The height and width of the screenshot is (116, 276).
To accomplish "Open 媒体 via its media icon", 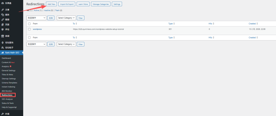I will [3, 15].
